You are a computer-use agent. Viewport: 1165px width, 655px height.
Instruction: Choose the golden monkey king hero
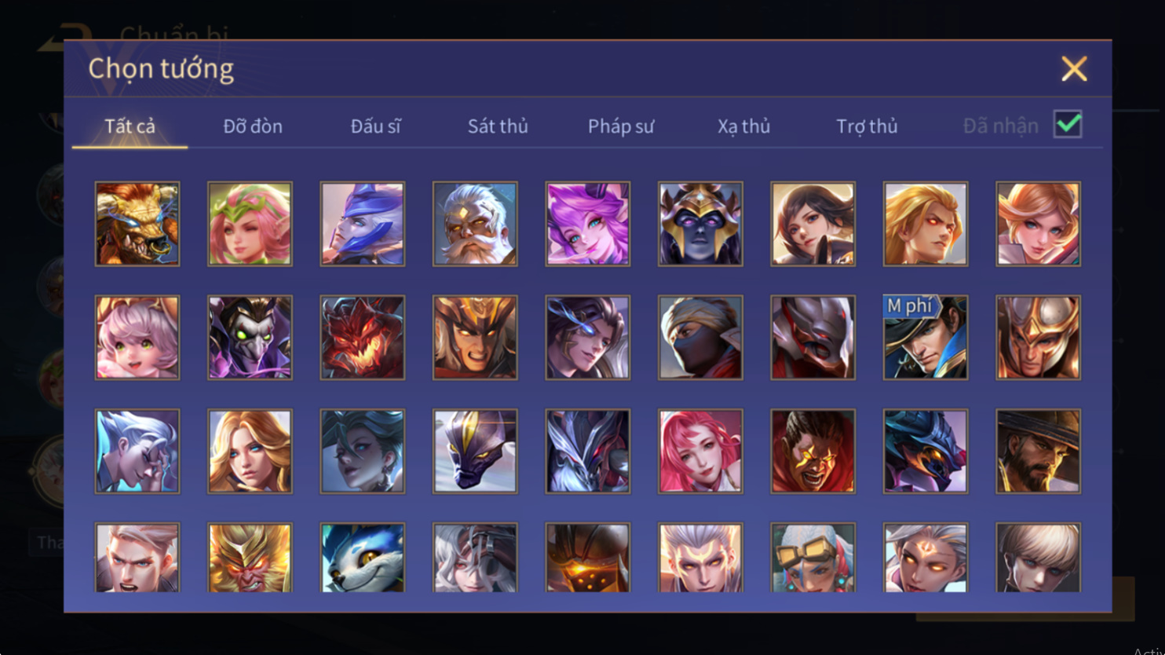(x=250, y=558)
